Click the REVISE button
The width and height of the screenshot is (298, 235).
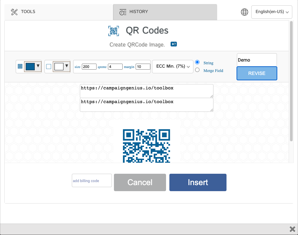[x=257, y=73]
